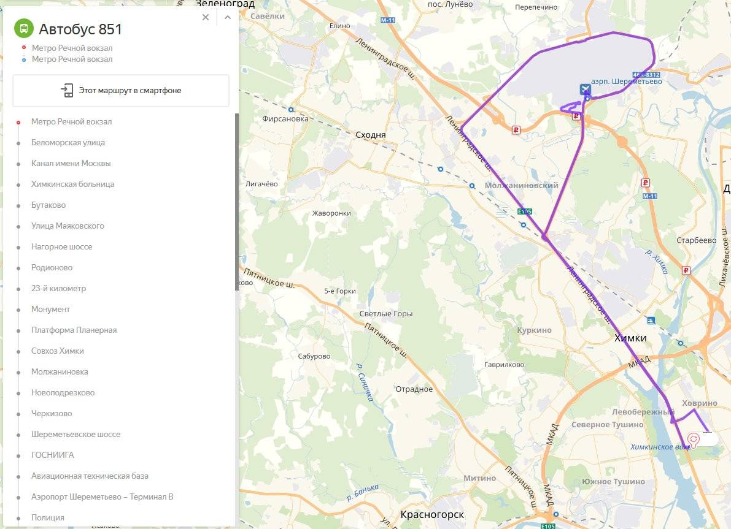Select the Бутаково stop
Screen dimensions: 731x529
click(x=48, y=205)
